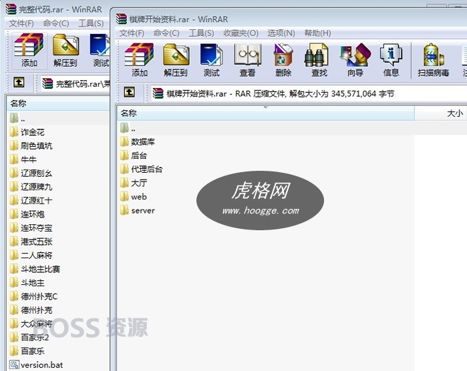
Task: Open 命令(C) menu in front window
Action: [x=166, y=33]
